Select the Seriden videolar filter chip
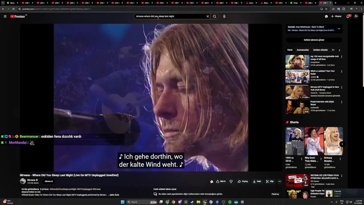This screenshot has height=205, width=364. coord(320,50)
